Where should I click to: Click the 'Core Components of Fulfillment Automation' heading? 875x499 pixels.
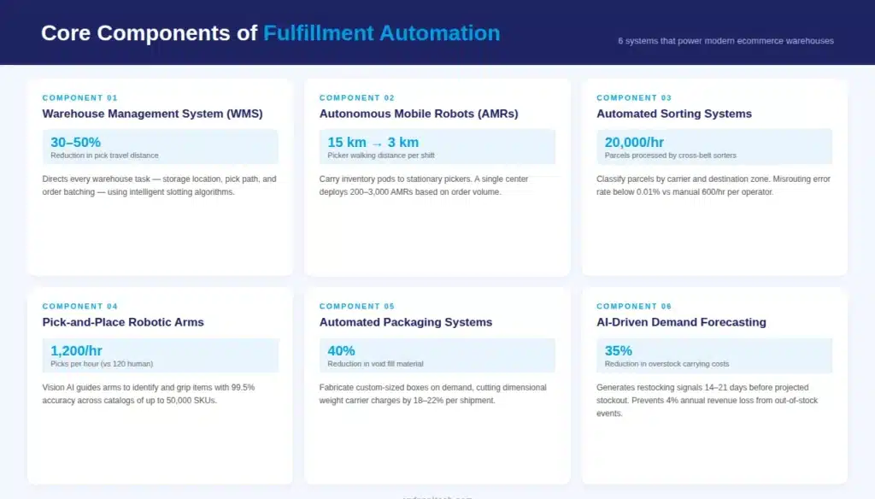click(x=271, y=33)
